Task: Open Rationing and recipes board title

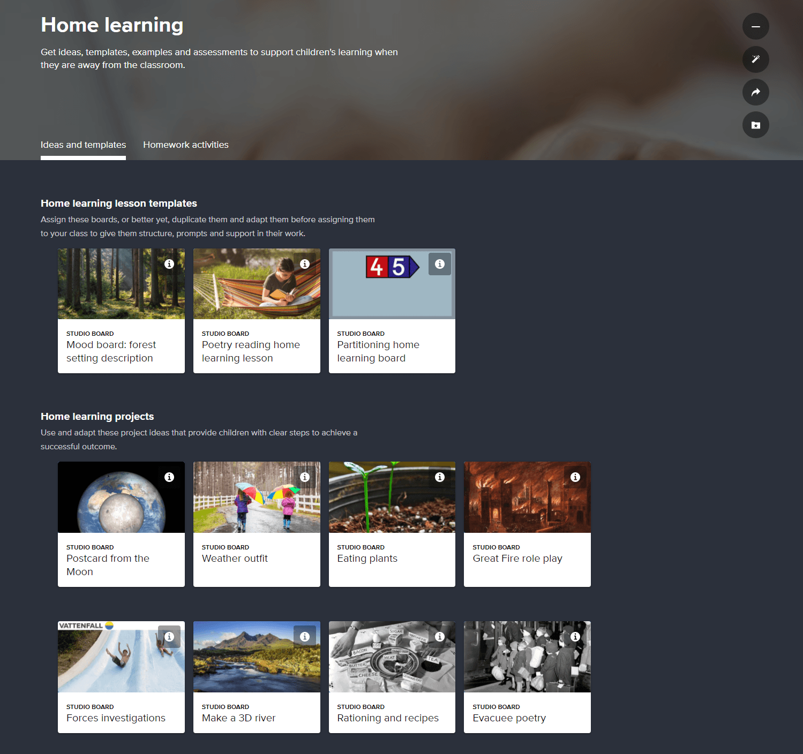Action: (387, 718)
